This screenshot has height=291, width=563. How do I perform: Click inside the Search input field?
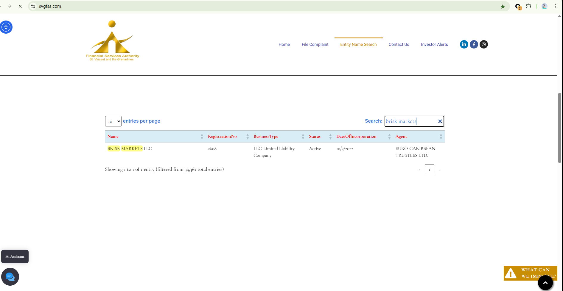[x=410, y=121]
